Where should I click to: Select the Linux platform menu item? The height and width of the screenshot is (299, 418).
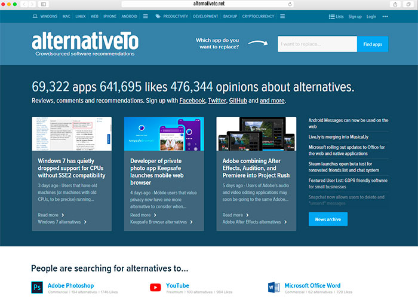click(x=81, y=16)
